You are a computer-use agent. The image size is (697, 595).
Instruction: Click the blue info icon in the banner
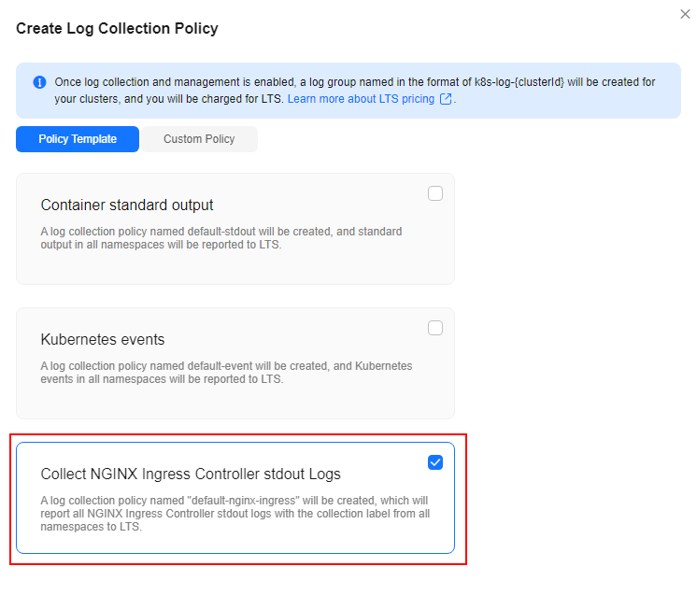[39, 82]
